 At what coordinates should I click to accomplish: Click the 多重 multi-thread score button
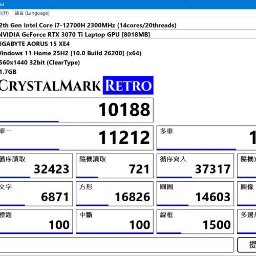click(206, 138)
